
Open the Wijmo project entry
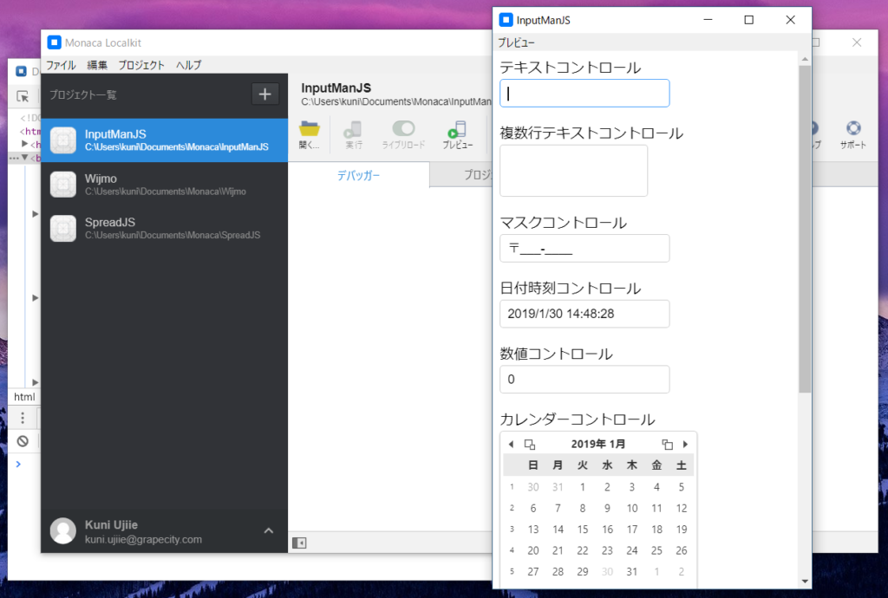tap(164, 185)
